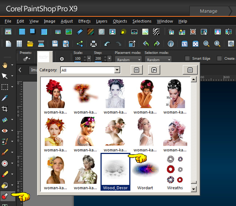
Task: Switch to the Manage tab
Action: click(208, 11)
